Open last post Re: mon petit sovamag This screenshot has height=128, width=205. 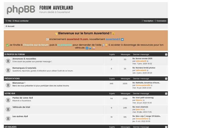pyautogui.click(x=143, y=98)
